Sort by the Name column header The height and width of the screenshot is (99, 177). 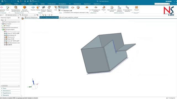tap(2, 20)
